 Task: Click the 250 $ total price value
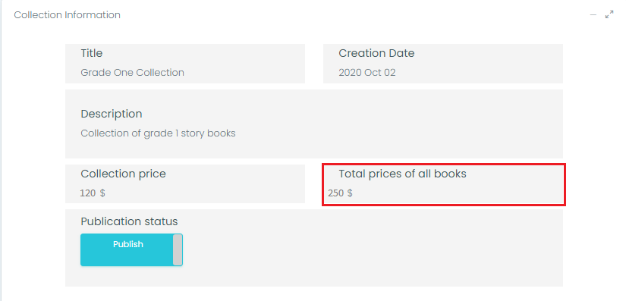tap(340, 193)
